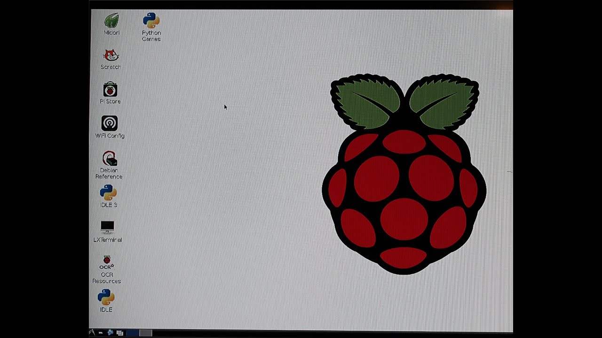Click the iconify all windows taskbar button
602x338 pixels.
coord(119,333)
